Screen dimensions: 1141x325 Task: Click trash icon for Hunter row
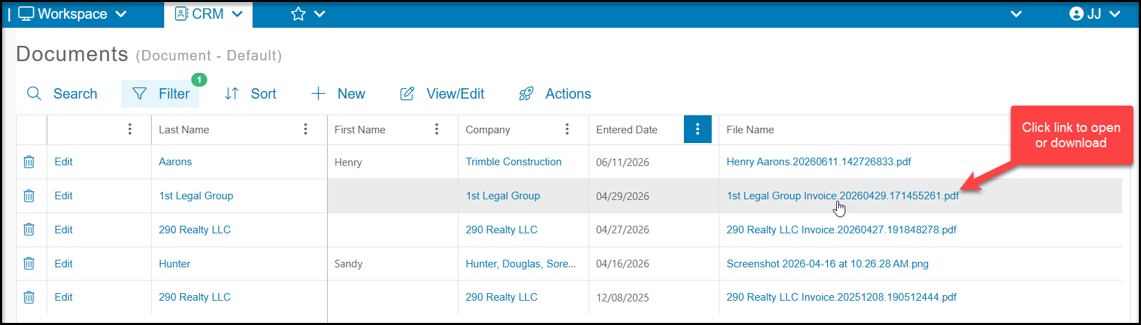click(29, 263)
